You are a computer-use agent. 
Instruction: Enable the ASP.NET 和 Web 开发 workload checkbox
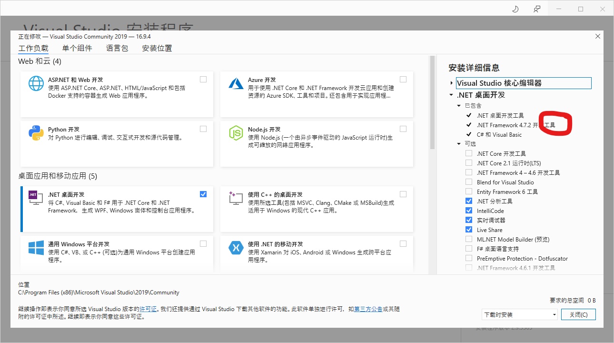203,80
